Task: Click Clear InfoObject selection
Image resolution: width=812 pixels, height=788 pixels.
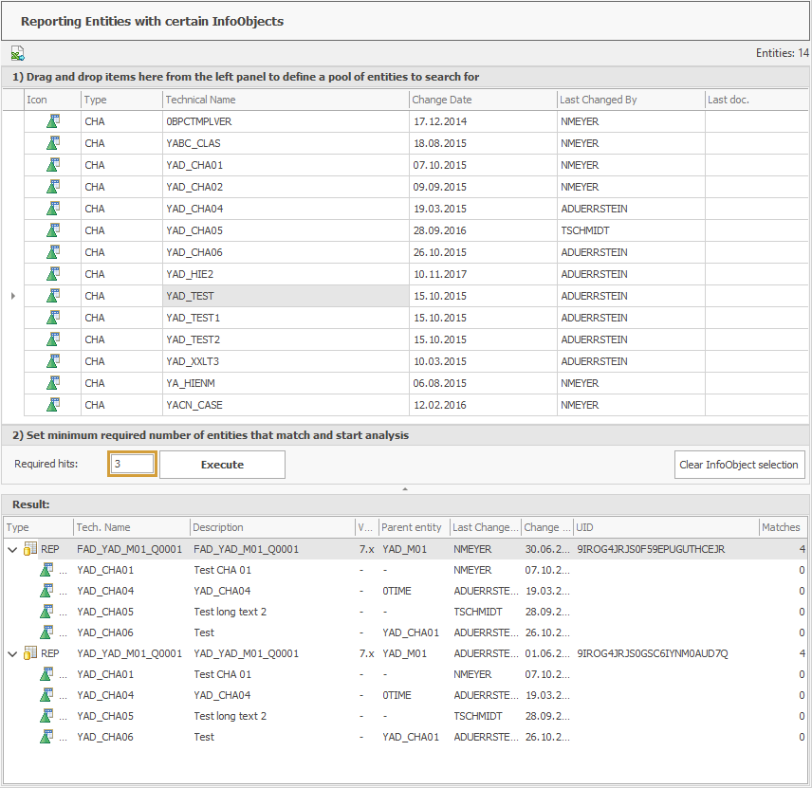Action: [x=739, y=464]
